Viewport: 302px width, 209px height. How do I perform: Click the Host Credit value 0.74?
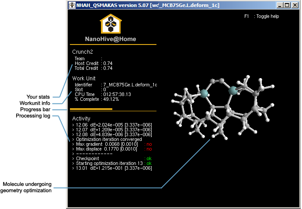point(108,63)
